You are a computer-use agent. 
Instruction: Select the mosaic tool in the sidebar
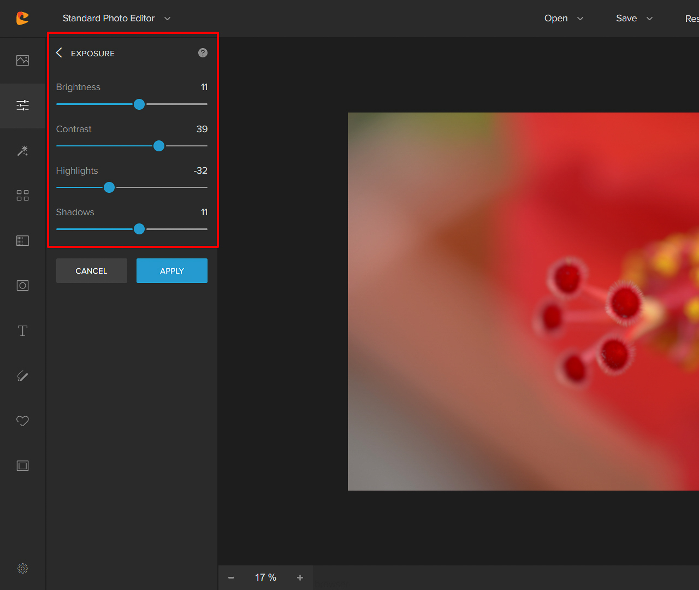(x=22, y=240)
